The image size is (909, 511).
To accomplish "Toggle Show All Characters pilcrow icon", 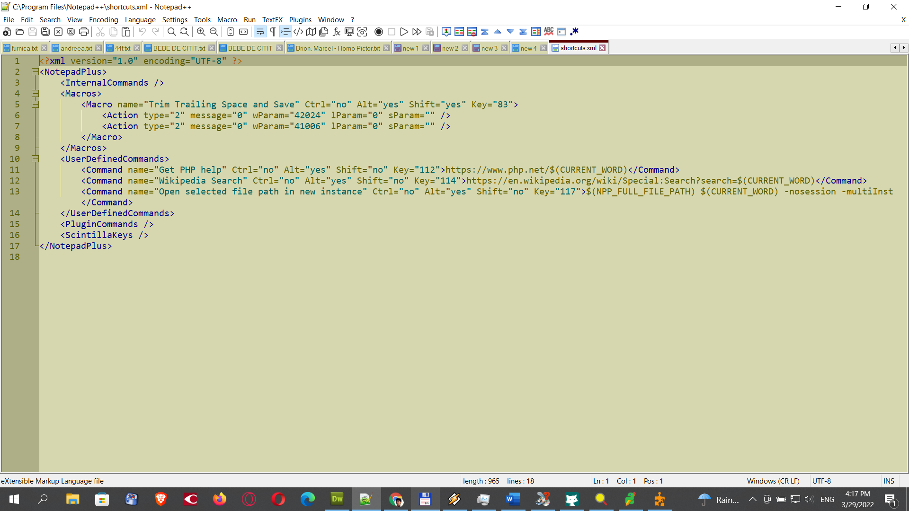I will pyautogui.click(x=273, y=32).
